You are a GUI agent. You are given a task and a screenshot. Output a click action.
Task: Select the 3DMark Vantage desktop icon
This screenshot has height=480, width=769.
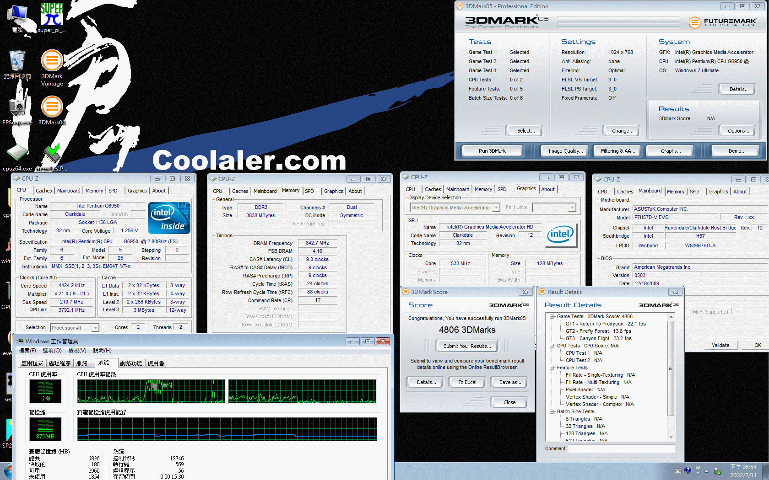pos(52,68)
